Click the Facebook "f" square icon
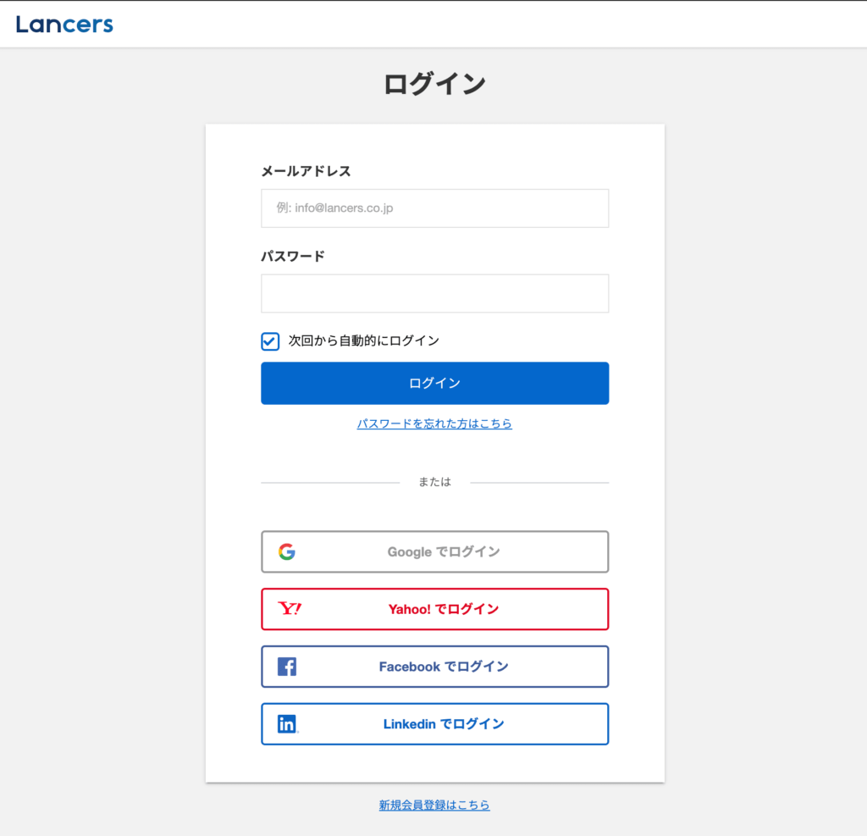Image resolution: width=867 pixels, height=836 pixels. pyautogui.click(x=286, y=667)
